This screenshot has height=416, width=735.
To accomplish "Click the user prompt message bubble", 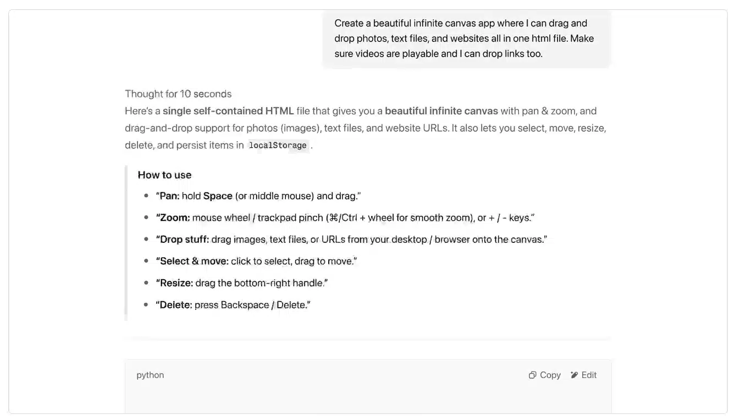I will 466,38.
